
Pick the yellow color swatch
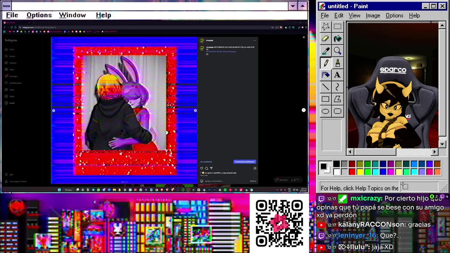[x=360, y=172]
